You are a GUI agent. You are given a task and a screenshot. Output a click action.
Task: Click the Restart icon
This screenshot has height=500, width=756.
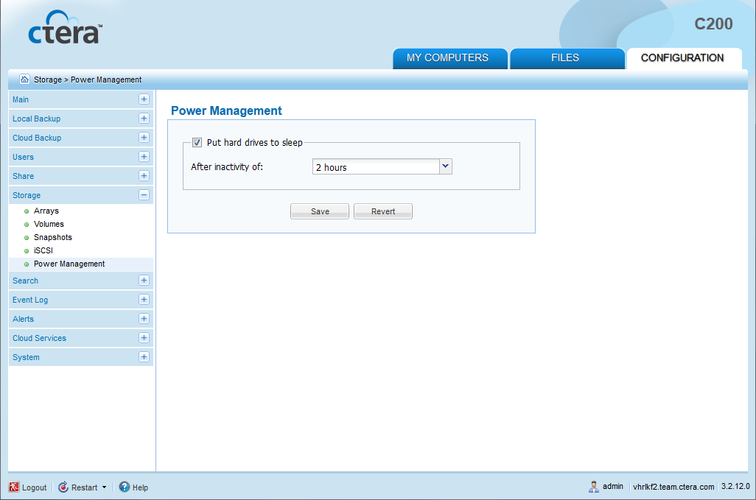click(63, 487)
